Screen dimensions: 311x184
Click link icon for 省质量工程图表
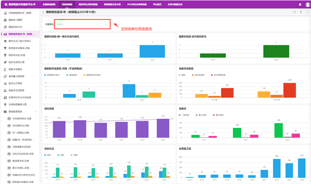[x=5, y=76]
